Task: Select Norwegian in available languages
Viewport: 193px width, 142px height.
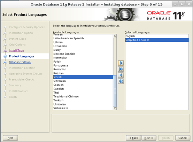Action: tap(83, 58)
